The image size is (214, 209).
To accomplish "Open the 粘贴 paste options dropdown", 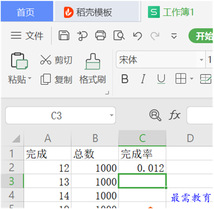I will point(30,78).
